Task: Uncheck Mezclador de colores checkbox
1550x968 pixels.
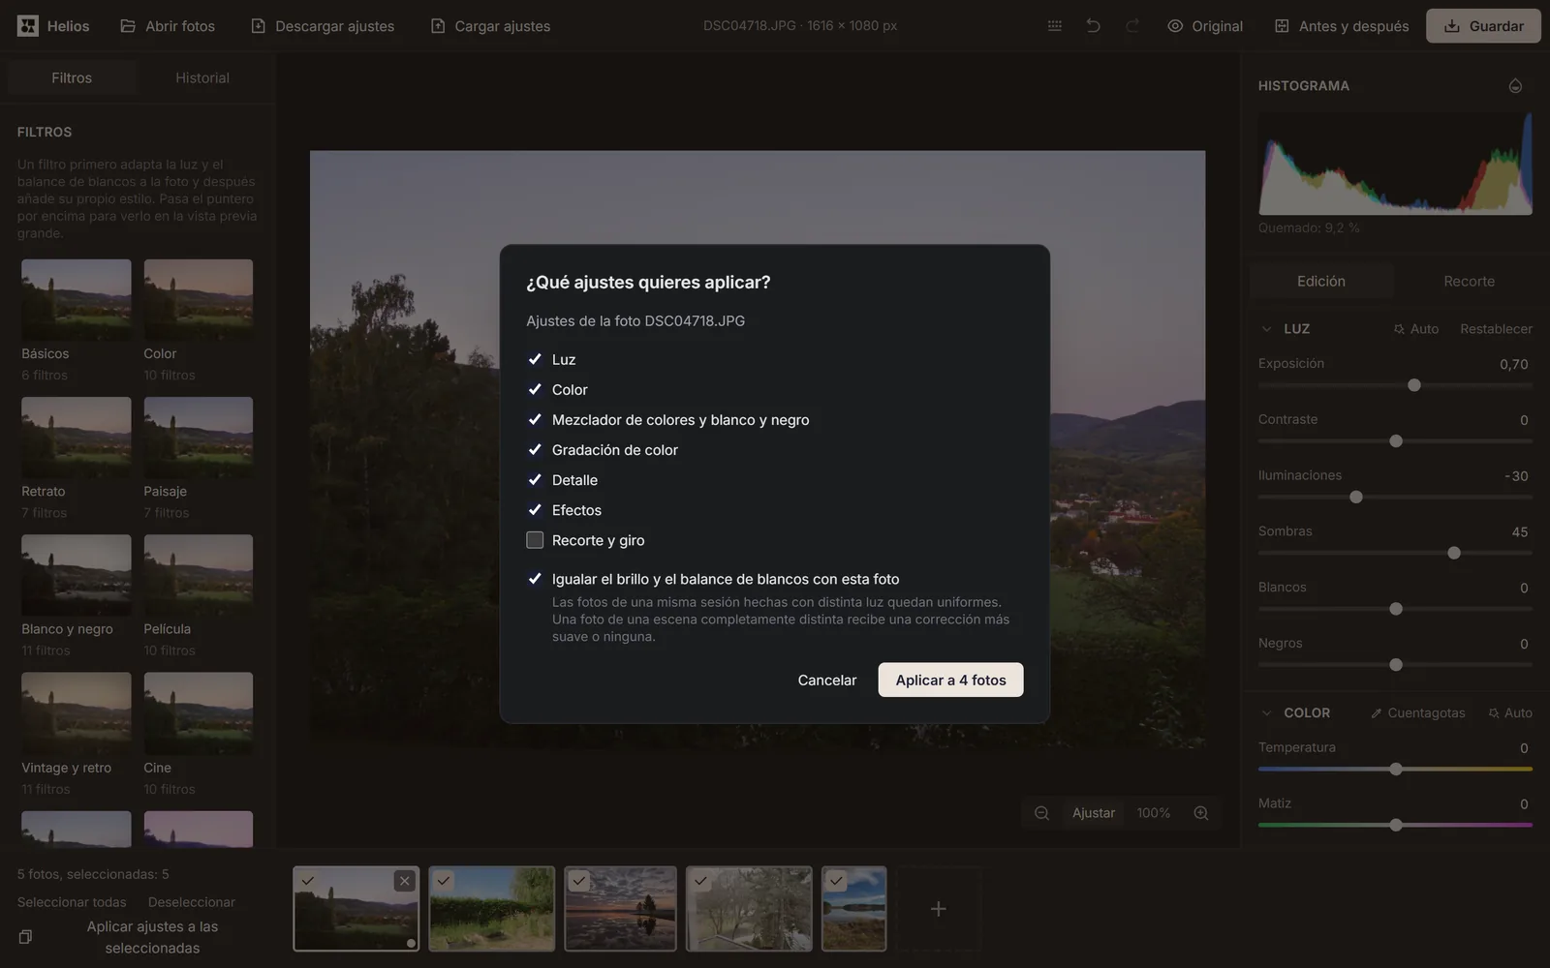Action: click(x=535, y=419)
